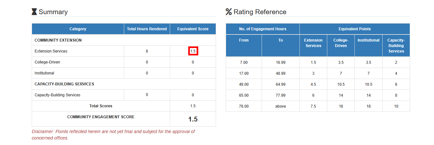
Task: Click the 7.00 From value
Action: (x=244, y=63)
